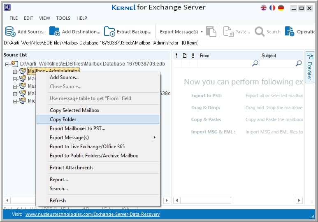
Task: Click message list scrollbar left arrow
Action: coord(177,201)
